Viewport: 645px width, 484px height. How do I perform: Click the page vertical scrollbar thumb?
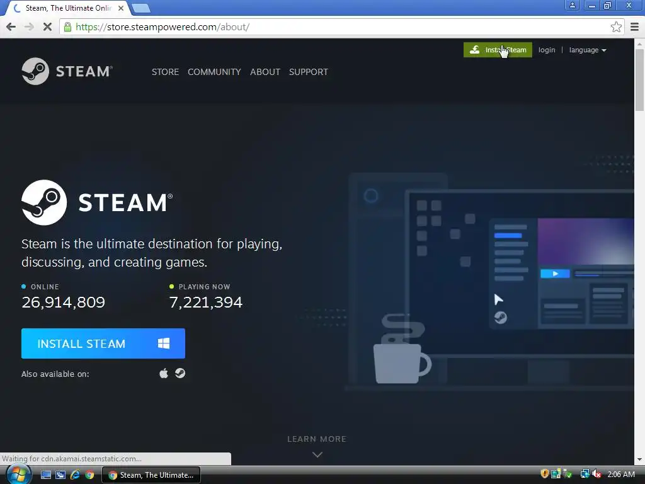(x=639, y=79)
